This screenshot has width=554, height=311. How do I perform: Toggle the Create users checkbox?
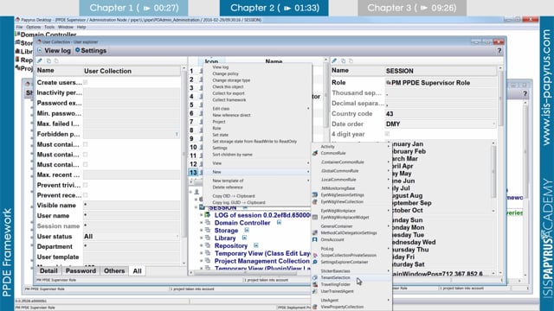point(86,82)
